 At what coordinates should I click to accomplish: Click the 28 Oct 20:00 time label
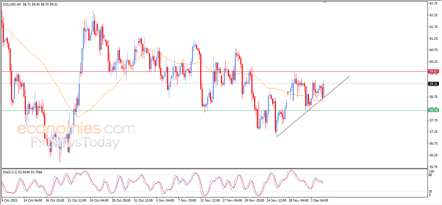click(x=121, y=200)
